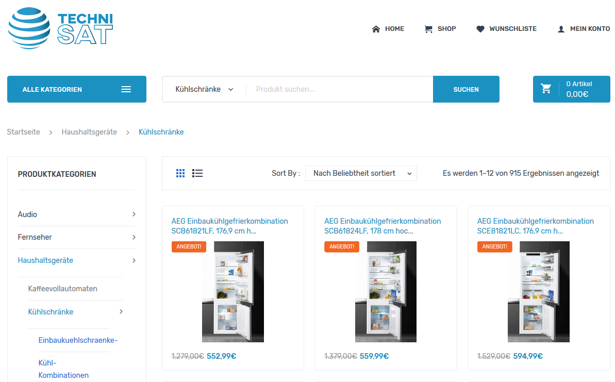
Task: Click the SUCHEN search button
Action: pos(466,89)
